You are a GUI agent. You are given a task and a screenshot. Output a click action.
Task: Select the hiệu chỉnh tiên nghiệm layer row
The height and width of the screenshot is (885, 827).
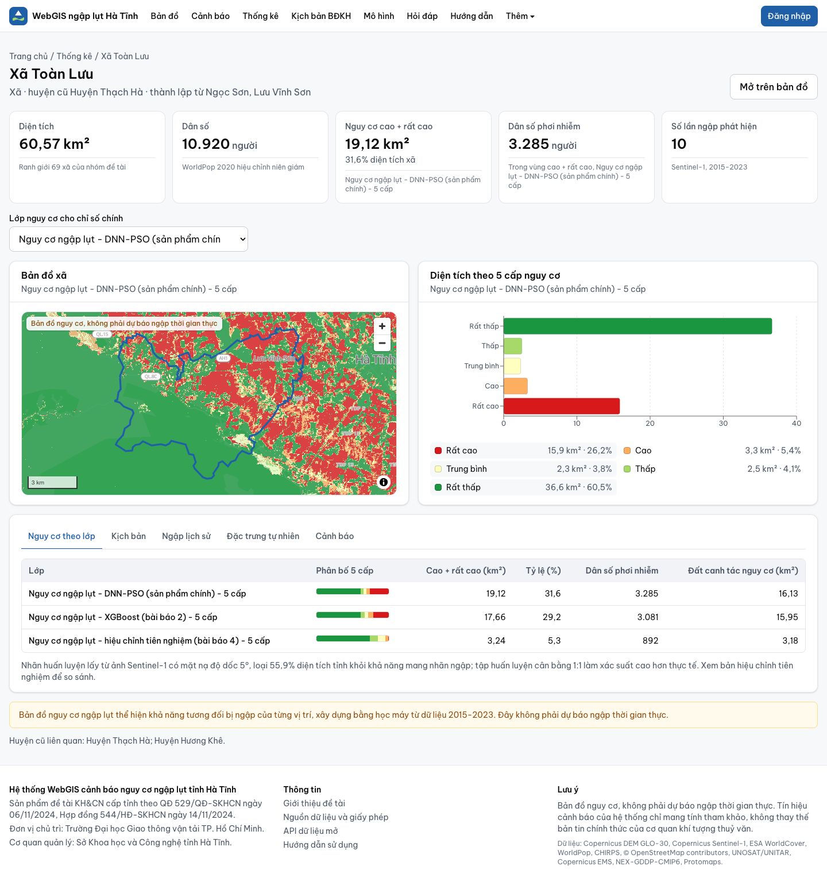click(413, 641)
